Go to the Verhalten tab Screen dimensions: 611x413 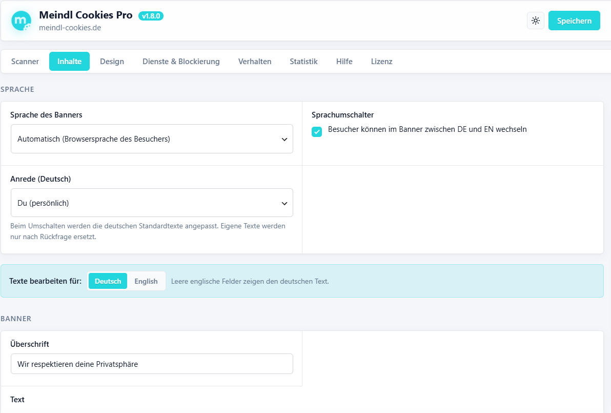coord(255,61)
